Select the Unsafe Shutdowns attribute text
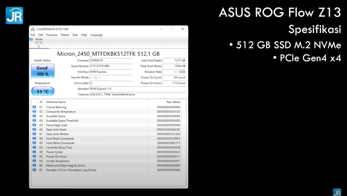347x196 pixels. pyautogui.click(x=58, y=161)
